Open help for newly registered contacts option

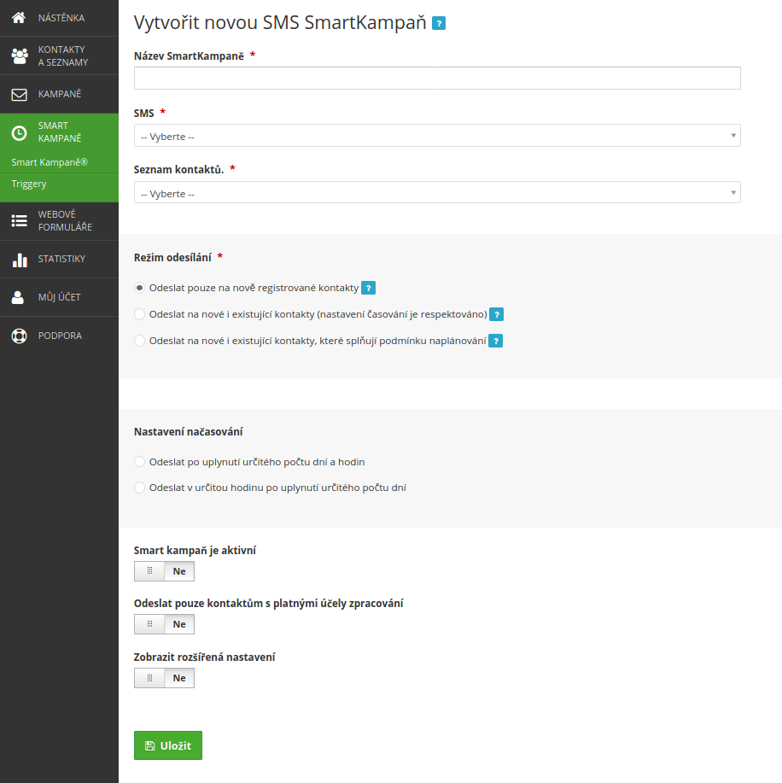pyautogui.click(x=368, y=288)
